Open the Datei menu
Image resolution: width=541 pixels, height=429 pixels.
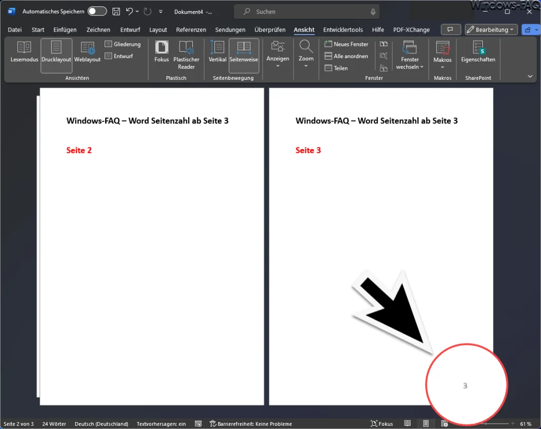coord(15,30)
